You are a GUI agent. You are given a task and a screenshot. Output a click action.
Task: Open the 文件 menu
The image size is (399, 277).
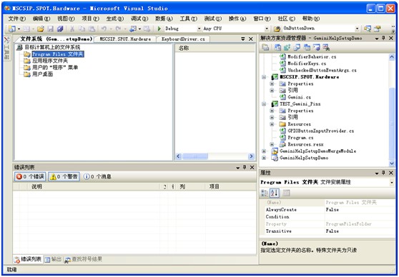click(x=17, y=19)
